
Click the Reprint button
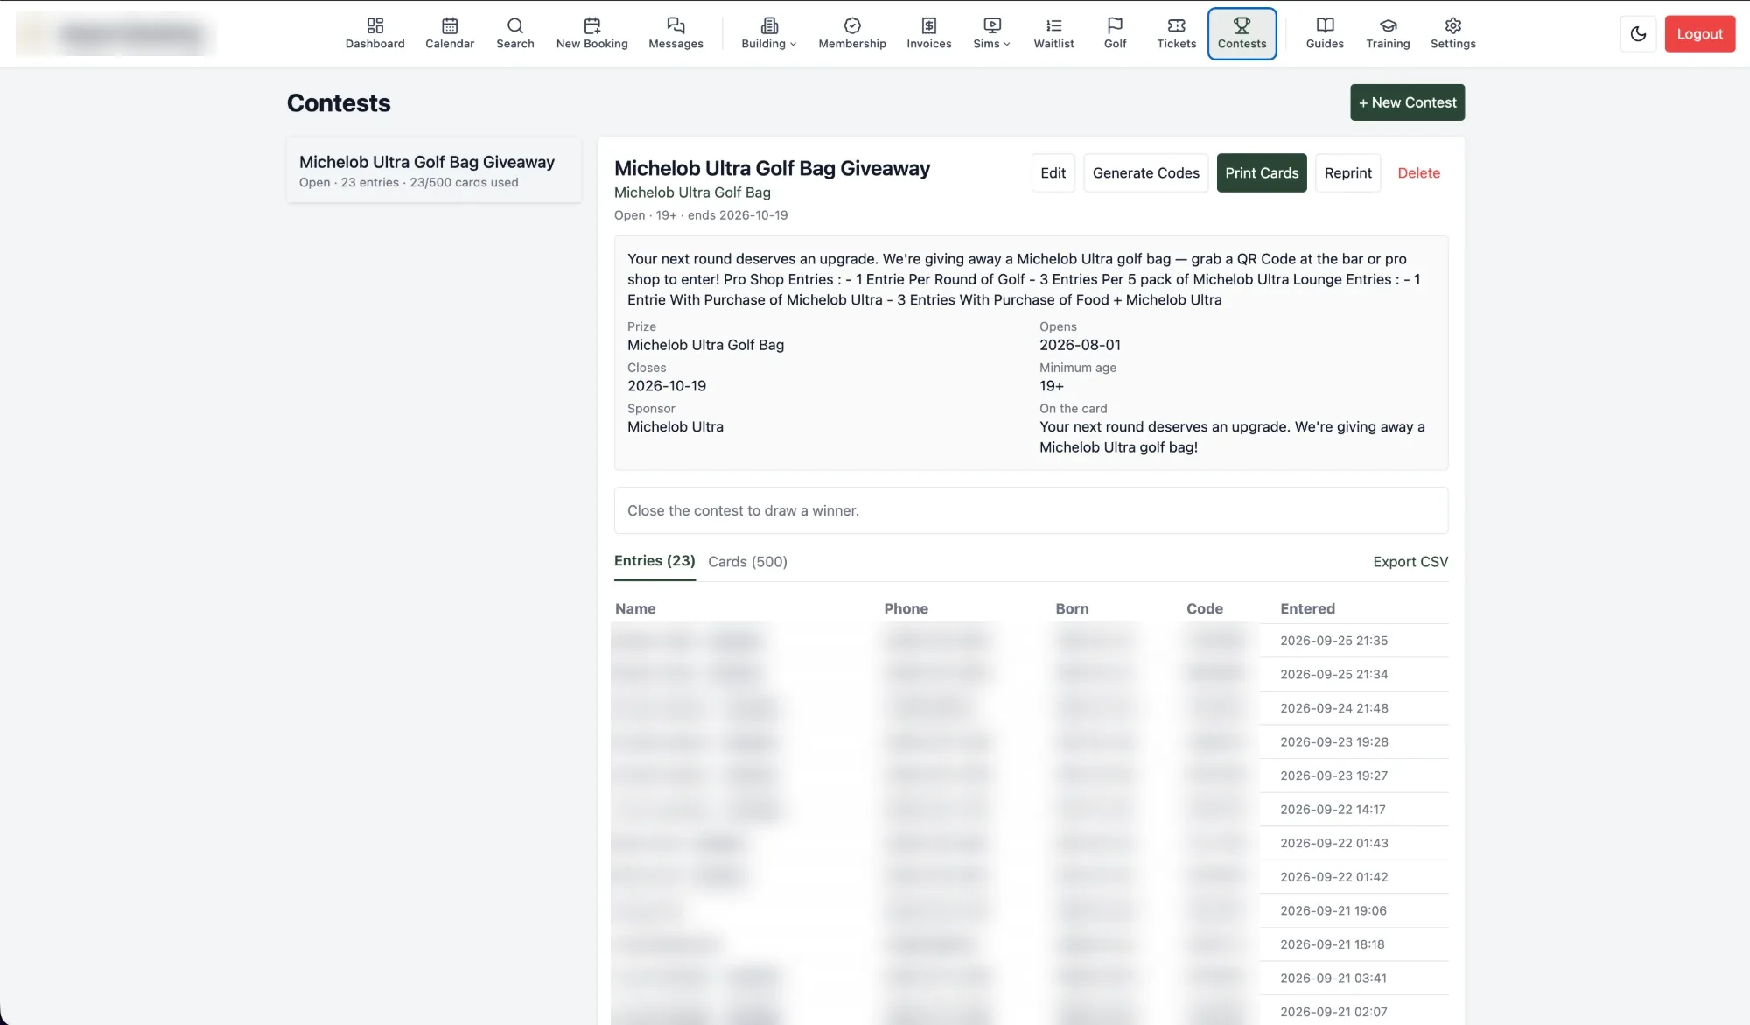[1347, 173]
